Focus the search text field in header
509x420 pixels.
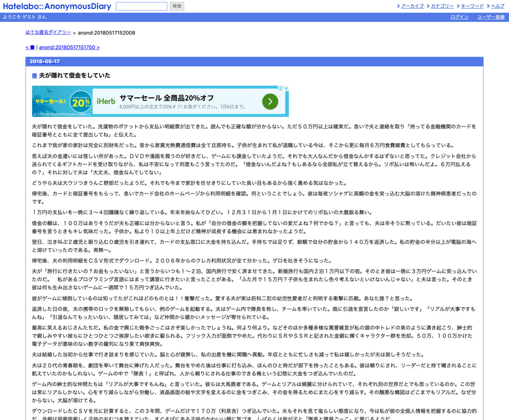[x=142, y=6]
